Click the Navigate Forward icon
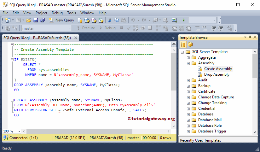Viewport: 260px width, 152px height. click(165, 20)
